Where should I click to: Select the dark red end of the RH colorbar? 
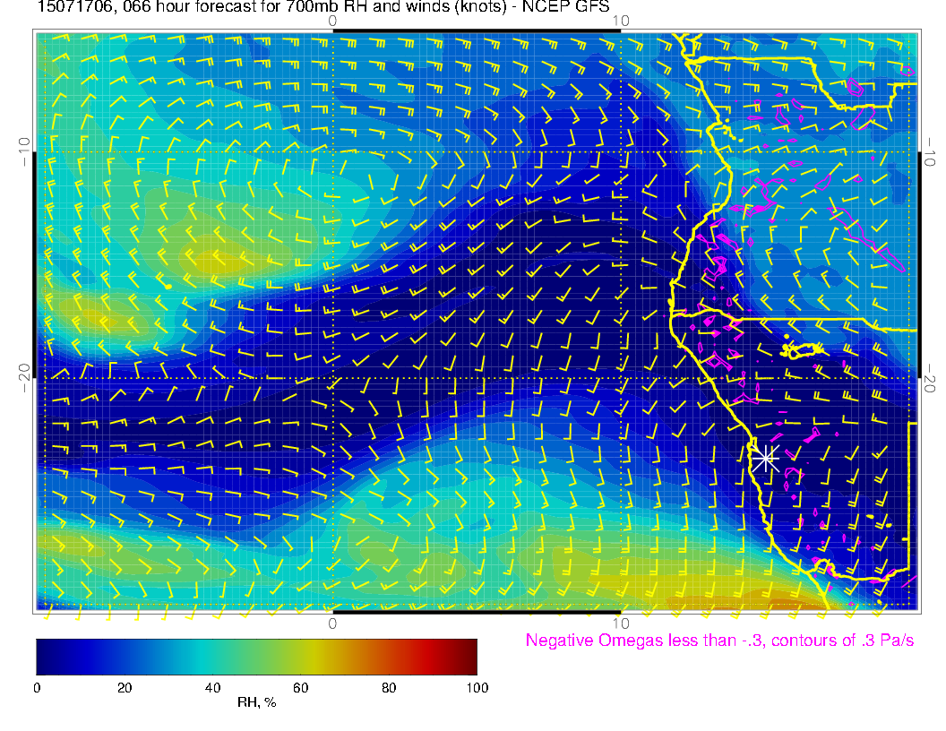pos(470,657)
